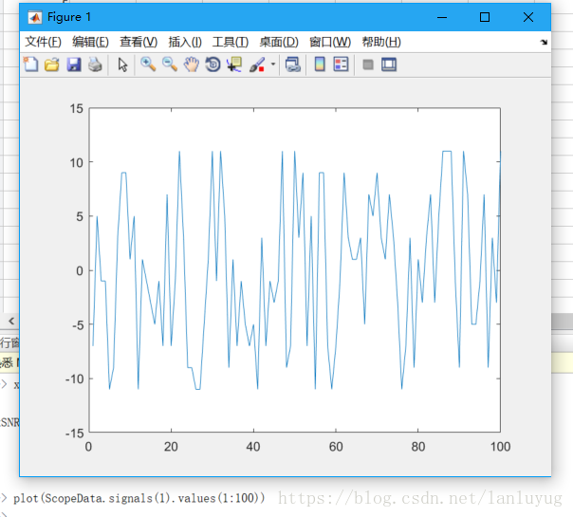Click the MATLAB logo in the title bar
Image resolution: width=573 pixels, height=517 pixels.
point(35,17)
